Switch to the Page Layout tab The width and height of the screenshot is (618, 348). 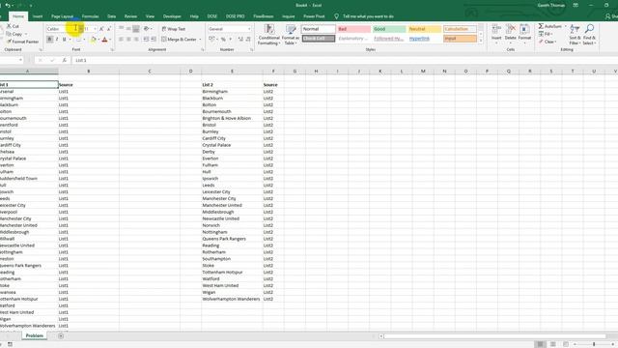62,16
